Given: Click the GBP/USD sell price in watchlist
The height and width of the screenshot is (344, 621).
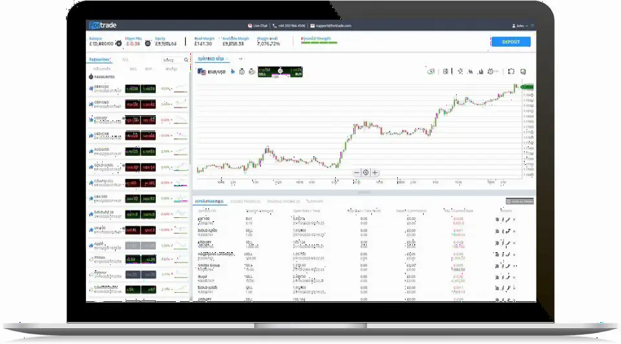Looking at the screenshot, I should click(132, 105).
